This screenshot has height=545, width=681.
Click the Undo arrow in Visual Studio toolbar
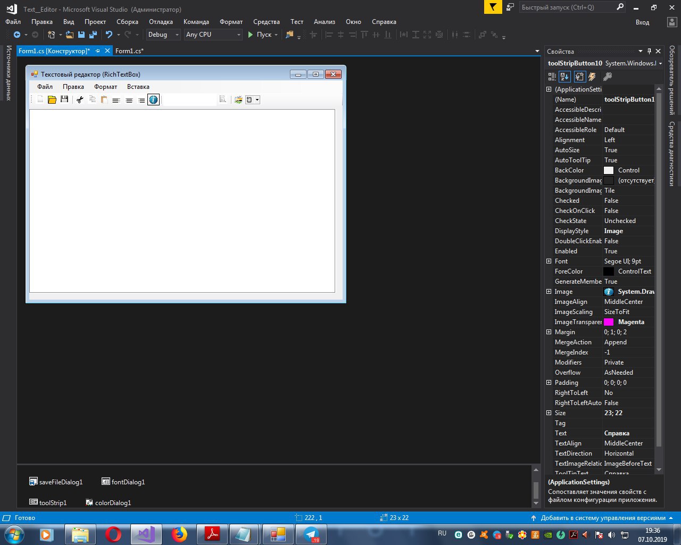(109, 35)
